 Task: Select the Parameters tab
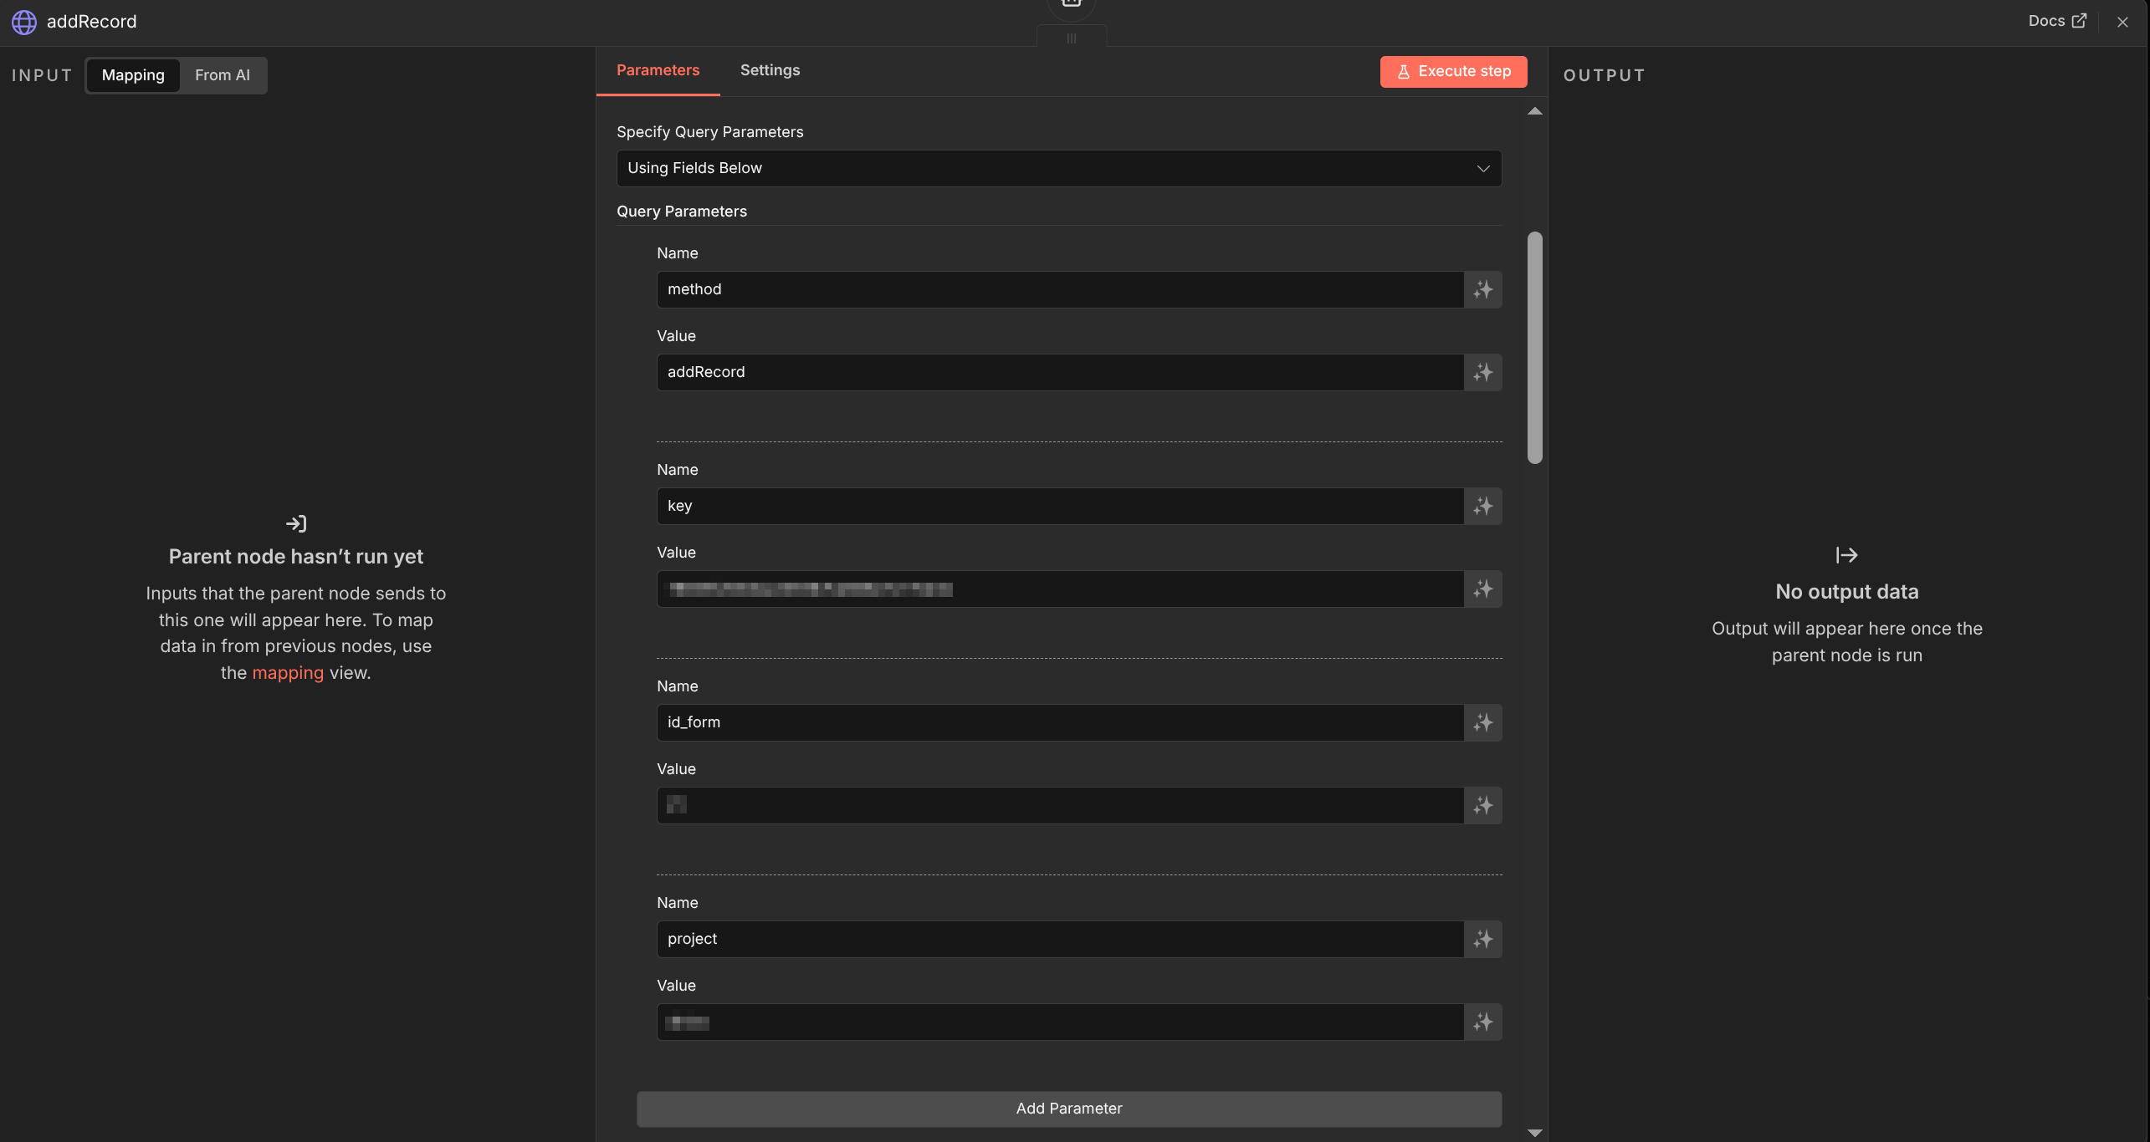[x=658, y=70]
